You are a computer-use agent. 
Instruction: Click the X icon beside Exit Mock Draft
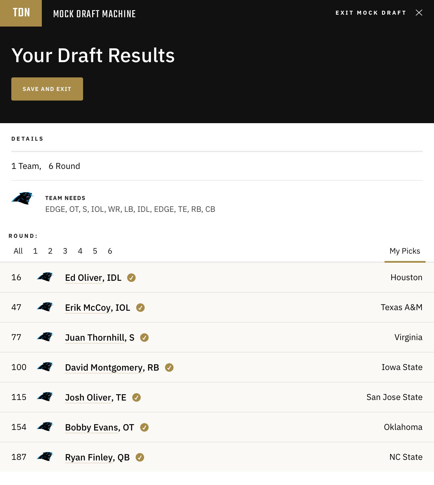tap(419, 12)
